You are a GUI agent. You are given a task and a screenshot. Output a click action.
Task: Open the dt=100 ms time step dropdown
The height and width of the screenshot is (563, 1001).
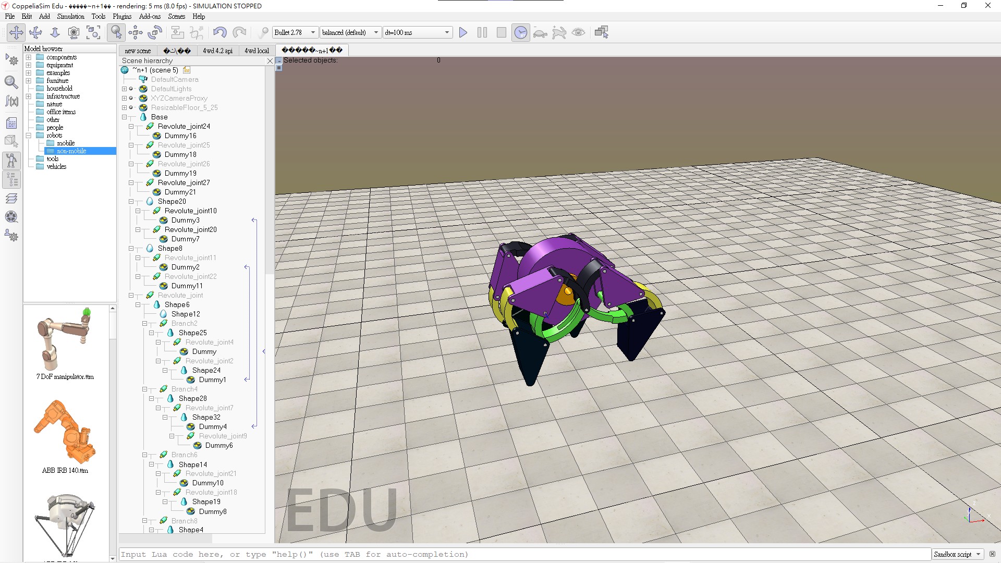pyautogui.click(x=417, y=32)
